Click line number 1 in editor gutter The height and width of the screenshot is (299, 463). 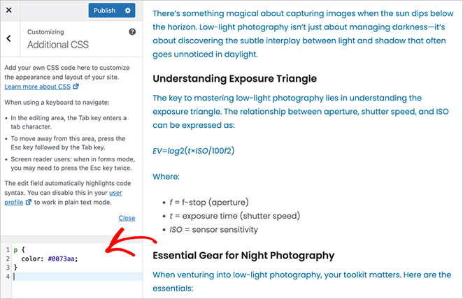coord(6,249)
